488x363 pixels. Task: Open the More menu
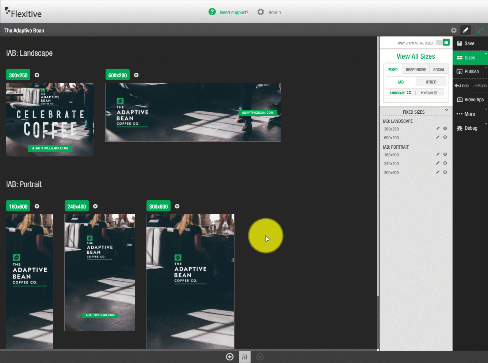[470, 114]
